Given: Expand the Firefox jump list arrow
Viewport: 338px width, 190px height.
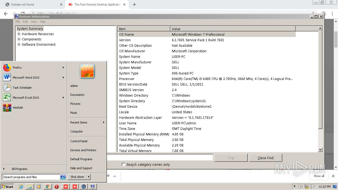Looking at the screenshot, I should click(63, 68).
